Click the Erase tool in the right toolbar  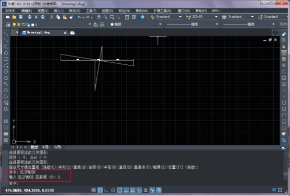[284, 34]
